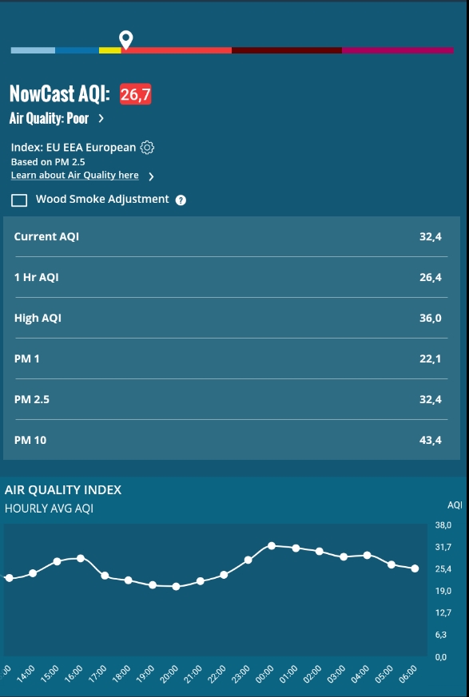This screenshot has width=469, height=697.
Task: Click the Wood Smoke Adjustment help icon
Action: [181, 200]
